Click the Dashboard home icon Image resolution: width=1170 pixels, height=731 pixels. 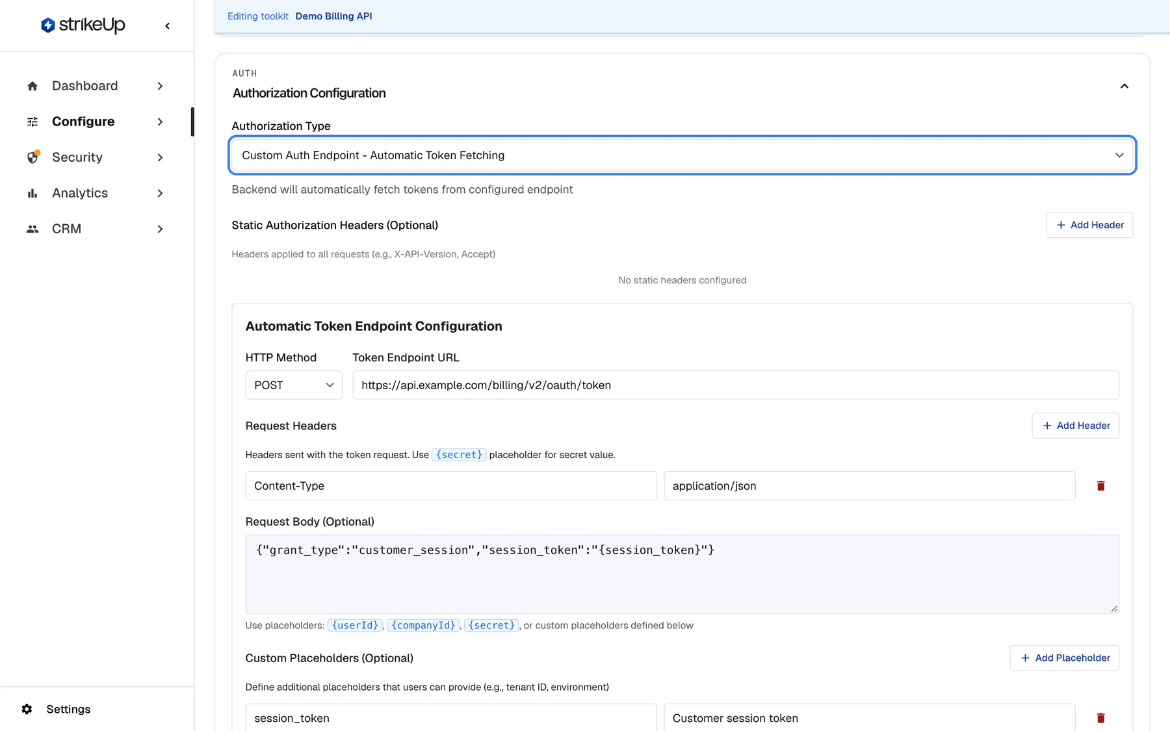32,86
